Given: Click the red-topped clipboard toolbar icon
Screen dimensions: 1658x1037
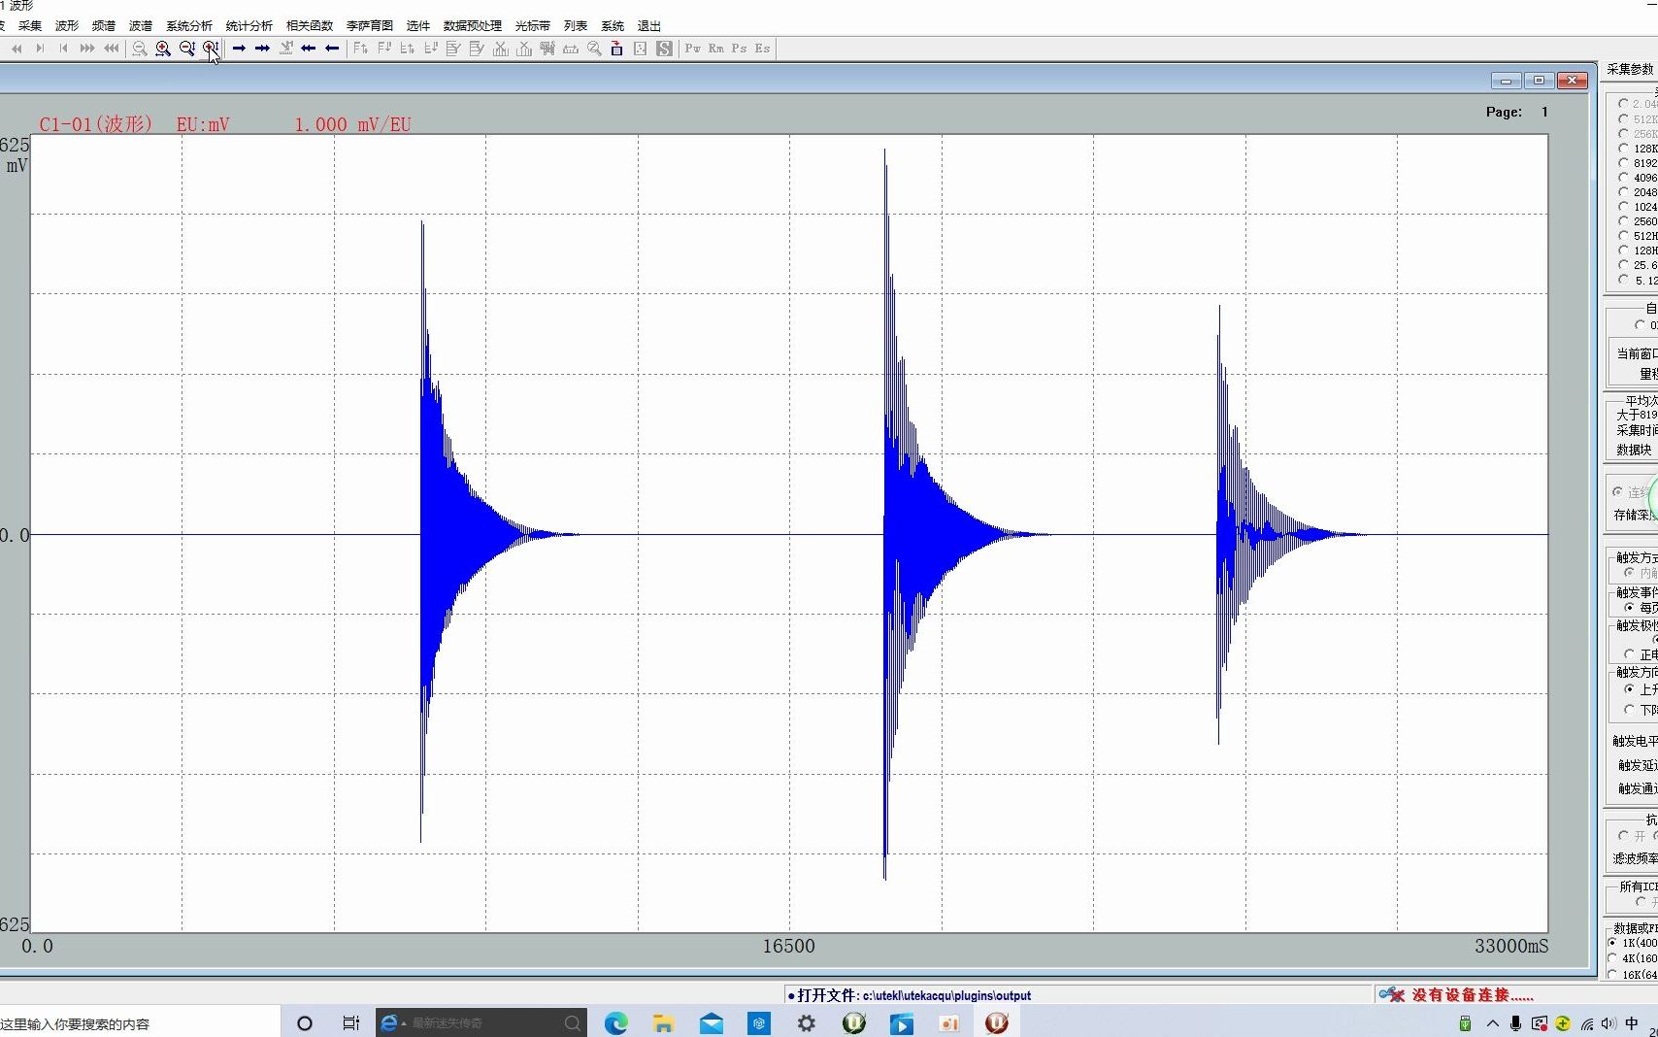Looking at the screenshot, I should (x=616, y=49).
